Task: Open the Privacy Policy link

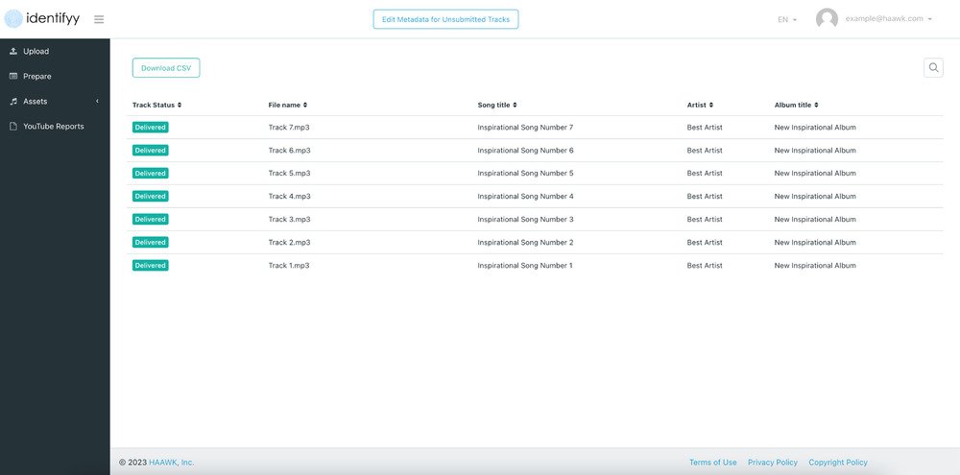Action: 773,463
